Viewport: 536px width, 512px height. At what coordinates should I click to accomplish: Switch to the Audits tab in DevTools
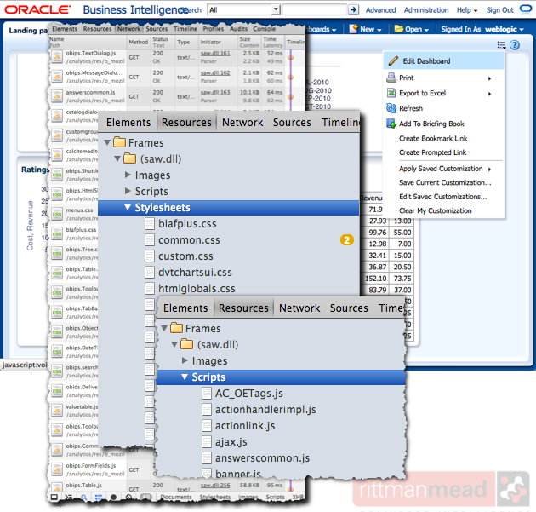[x=238, y=29]
